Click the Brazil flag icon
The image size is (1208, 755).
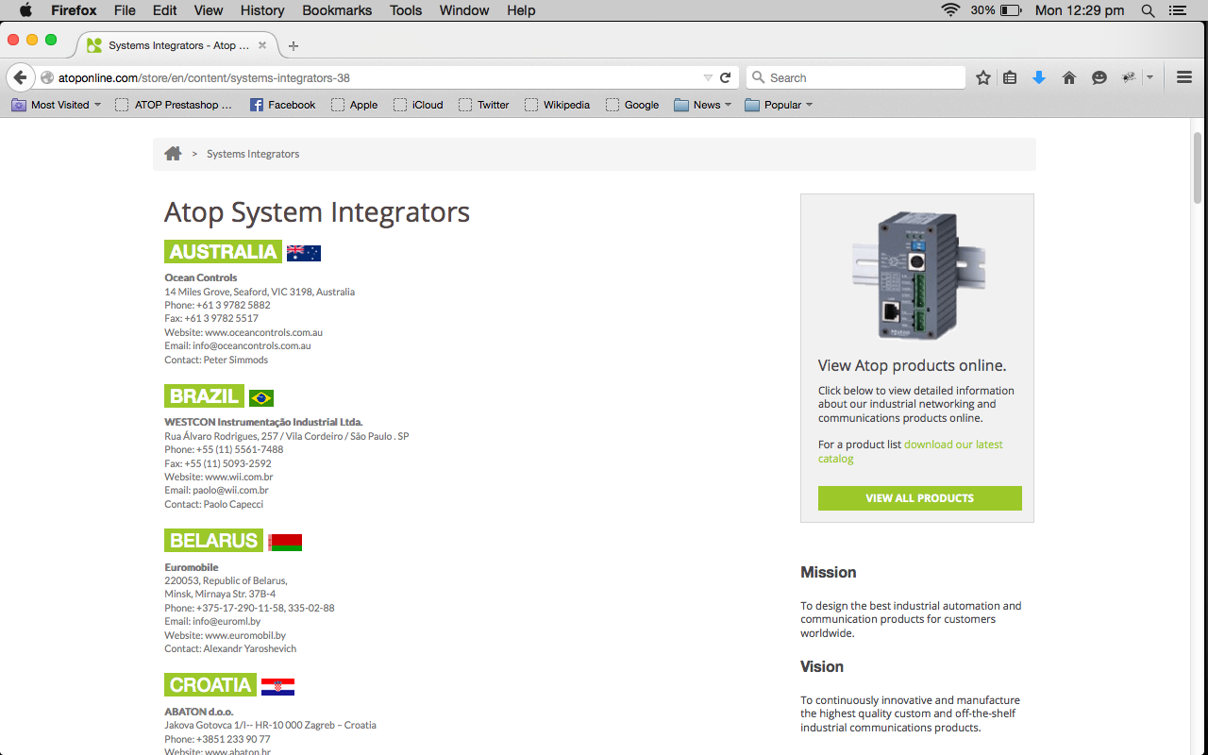click(261, 397)
